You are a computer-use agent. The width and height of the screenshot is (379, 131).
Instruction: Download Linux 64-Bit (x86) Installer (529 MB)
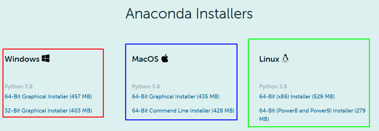[x=297, y=97]
